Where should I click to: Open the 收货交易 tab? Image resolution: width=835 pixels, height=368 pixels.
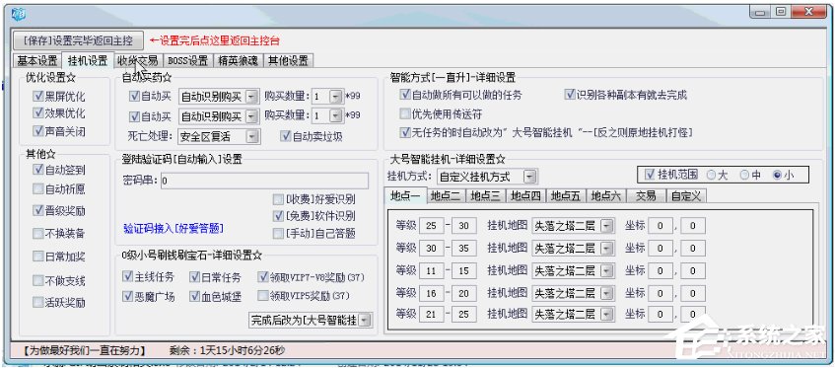(137, 60)
